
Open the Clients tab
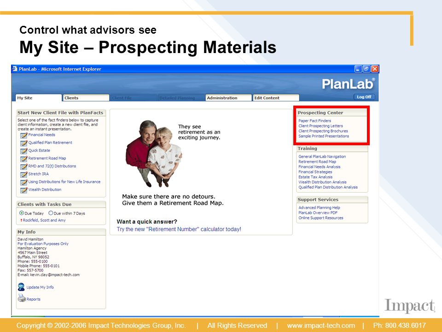tap(86, 98)
